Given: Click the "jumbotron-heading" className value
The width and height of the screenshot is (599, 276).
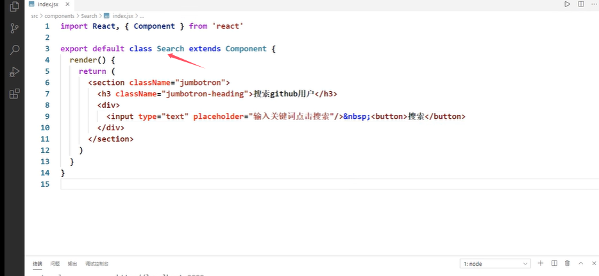Looking at the screenshot, I should 205,94.
